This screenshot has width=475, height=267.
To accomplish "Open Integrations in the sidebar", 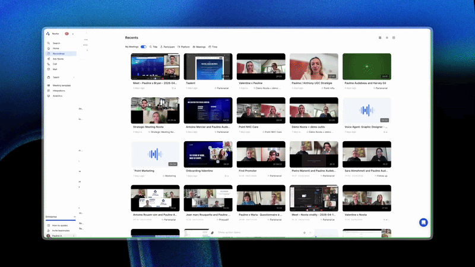I will click(x=58, y=91).
